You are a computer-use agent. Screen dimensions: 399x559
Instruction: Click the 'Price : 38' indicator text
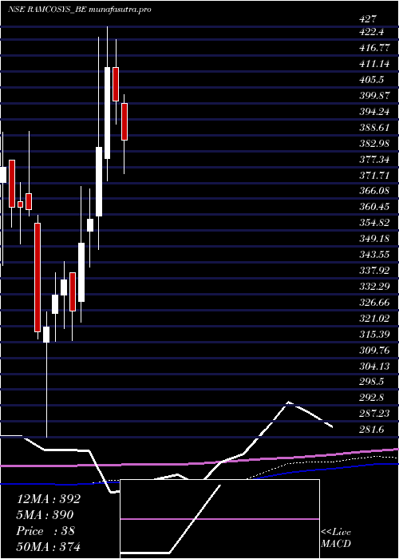click(x=45, y=530)
